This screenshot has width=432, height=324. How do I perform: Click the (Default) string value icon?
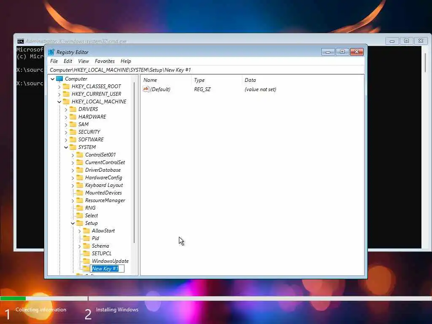click(x=146, y=89)
